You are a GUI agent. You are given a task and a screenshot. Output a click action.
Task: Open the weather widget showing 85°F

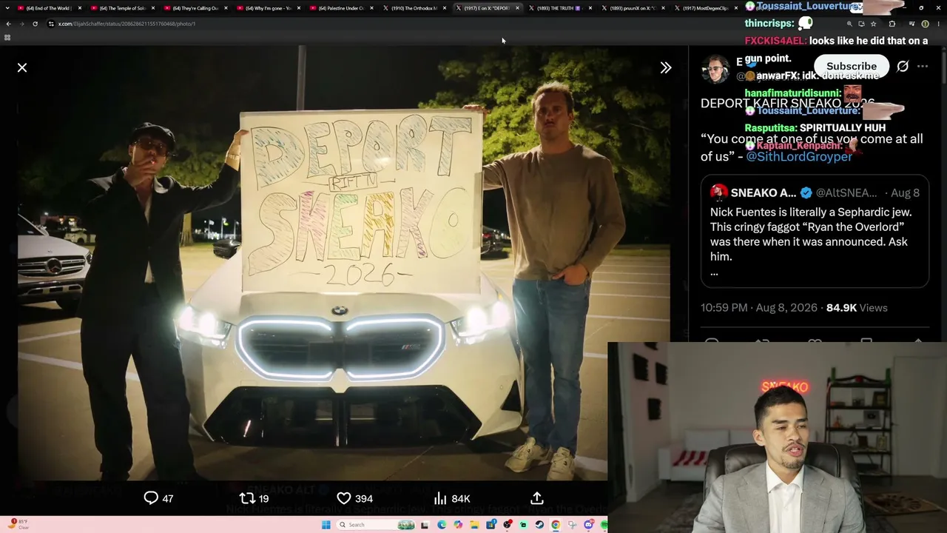tap(18, 524)
